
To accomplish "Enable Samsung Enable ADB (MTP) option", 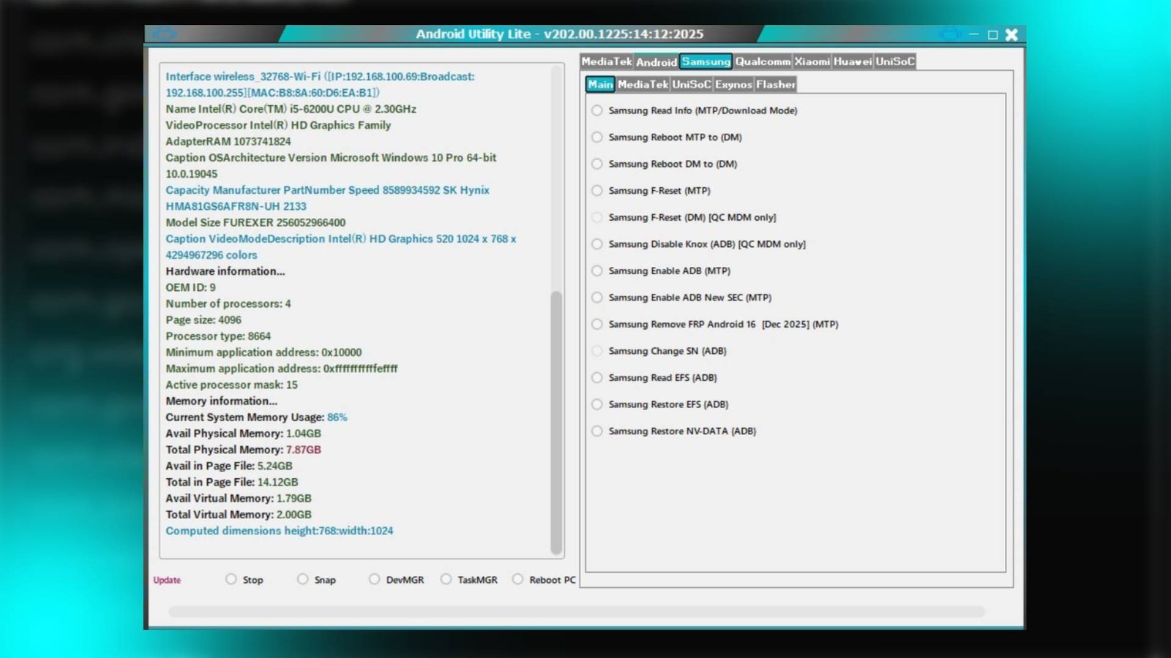I will point(596,271).
